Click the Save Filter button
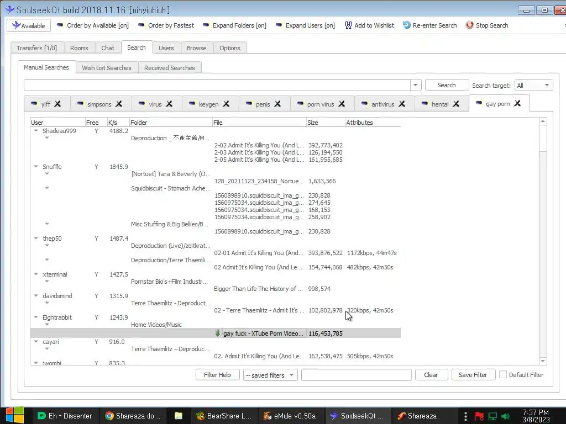The height and width of the screenshot is (424, 566). tap(473, 375)
